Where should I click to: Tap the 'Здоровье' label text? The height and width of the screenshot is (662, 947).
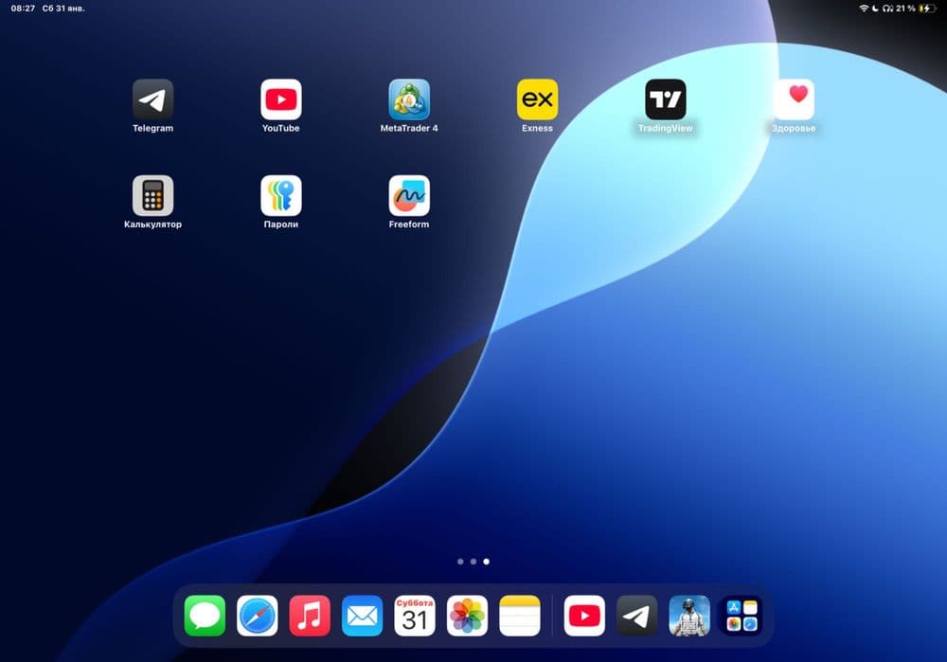coord(794,128)
